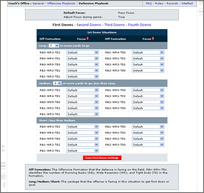Open the Records link

point(172,3)
